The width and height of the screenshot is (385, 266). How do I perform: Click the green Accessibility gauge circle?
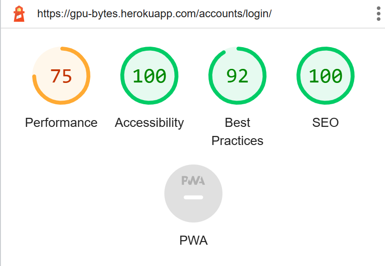149,76
